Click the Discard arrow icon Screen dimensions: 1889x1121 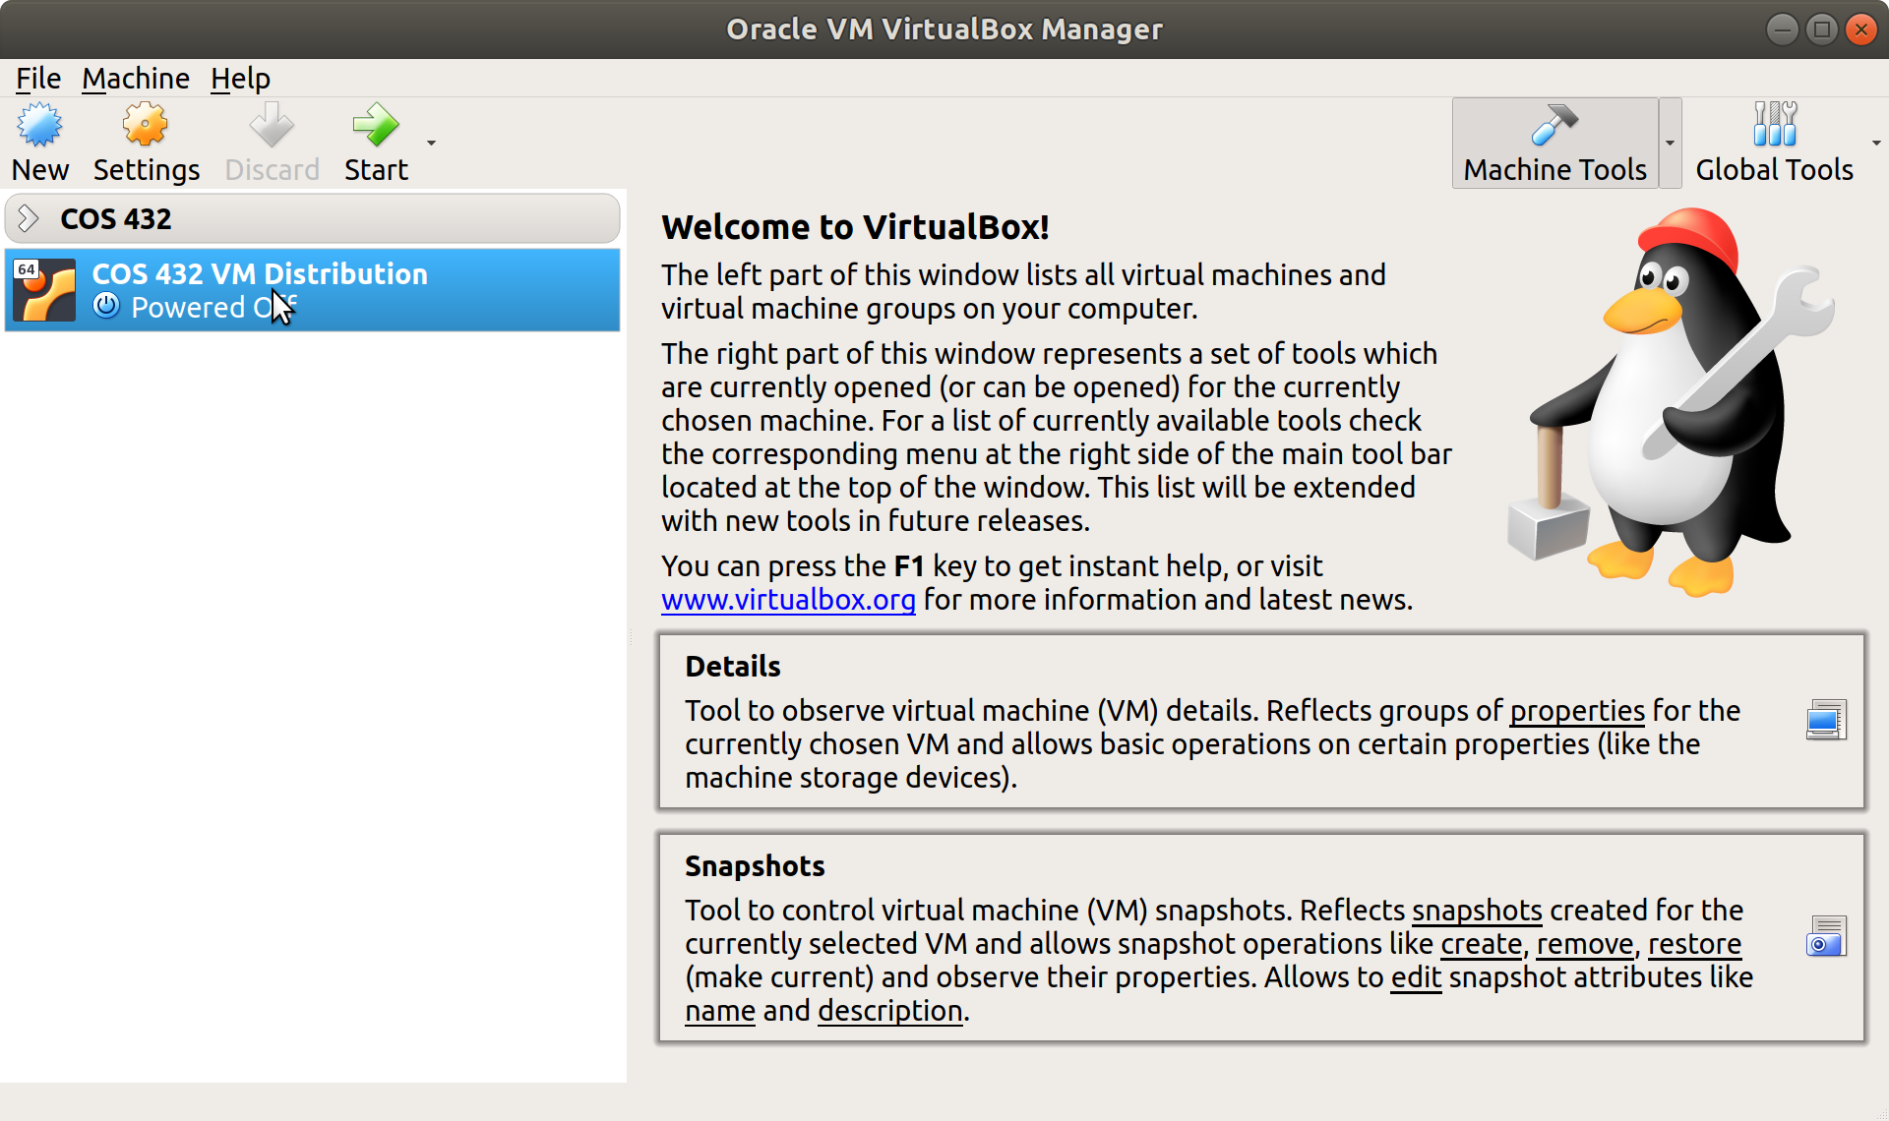(x=272, y=125)
